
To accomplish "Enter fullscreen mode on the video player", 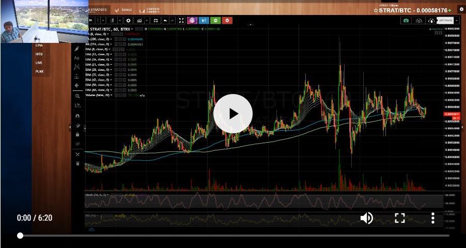I will click(399, 218).
